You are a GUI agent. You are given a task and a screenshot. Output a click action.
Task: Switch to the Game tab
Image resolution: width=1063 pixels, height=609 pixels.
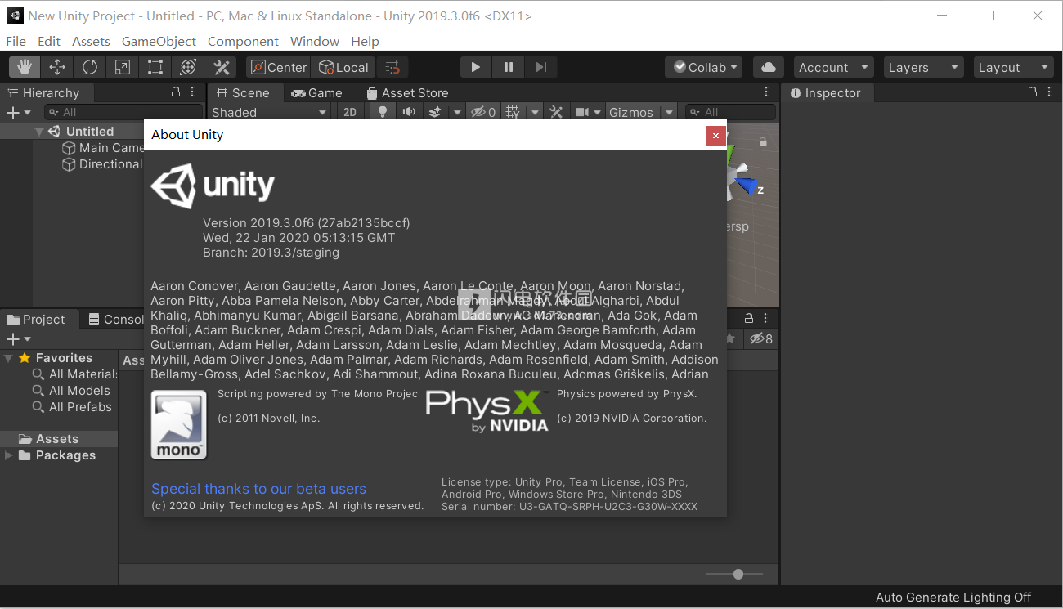[316, 92]
